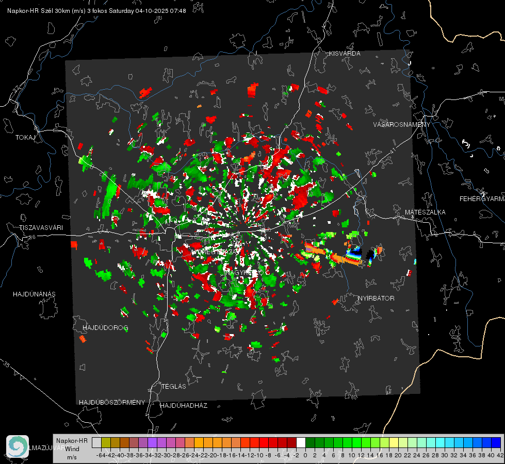Click the deep blue swatch between 40 and 42
505x464 pixels.
point(496,442)
